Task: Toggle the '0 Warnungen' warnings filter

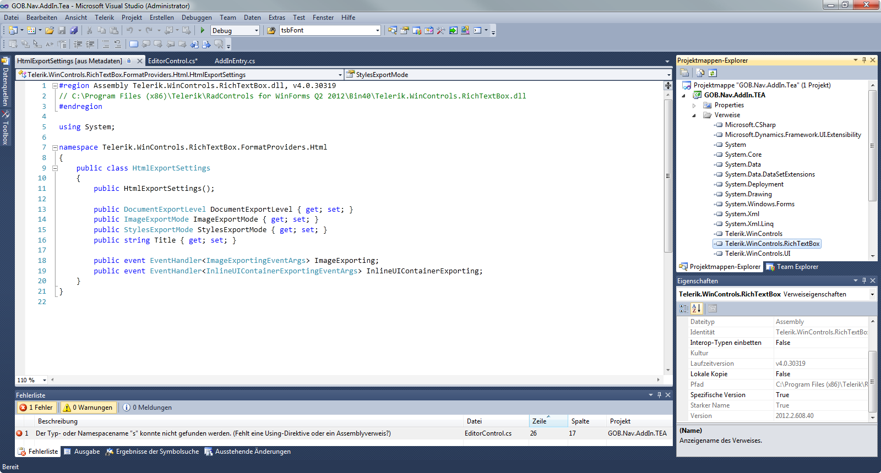Action: click(x=88, y=408)
